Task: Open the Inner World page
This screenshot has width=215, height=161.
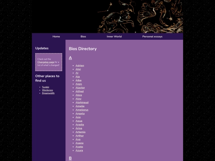Action: tap(114, 37)
